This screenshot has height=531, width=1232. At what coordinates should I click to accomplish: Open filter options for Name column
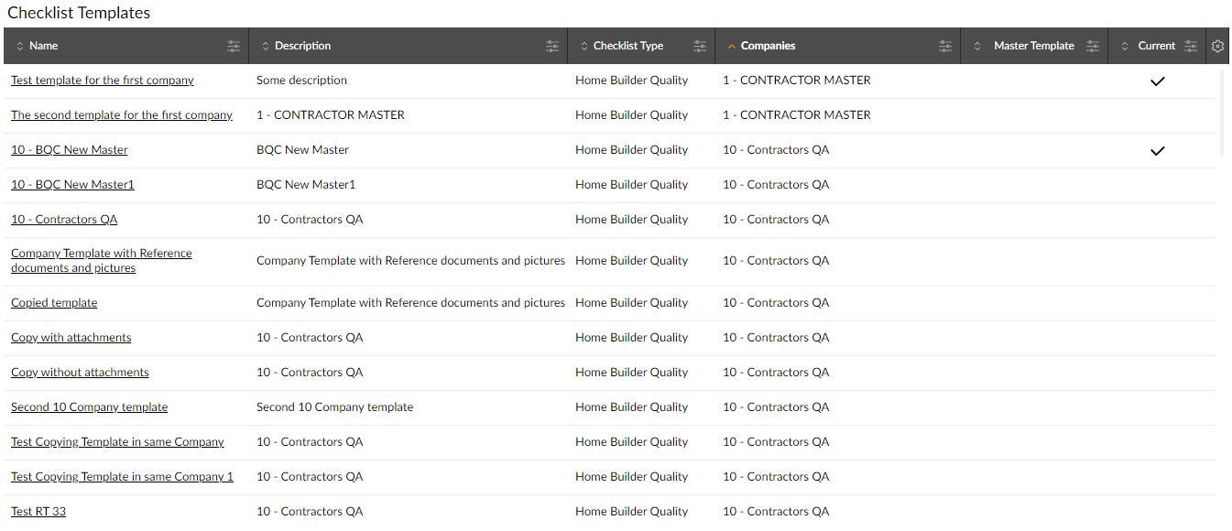click(234, 46)
